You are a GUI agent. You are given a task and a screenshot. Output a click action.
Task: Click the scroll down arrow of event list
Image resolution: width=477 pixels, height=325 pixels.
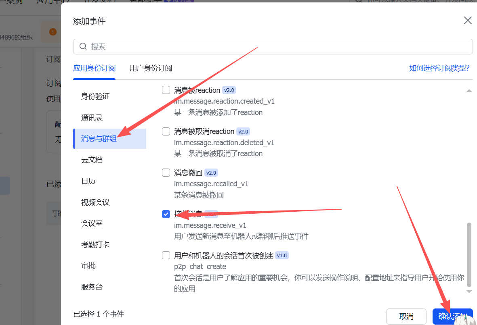tap(469, 292)
